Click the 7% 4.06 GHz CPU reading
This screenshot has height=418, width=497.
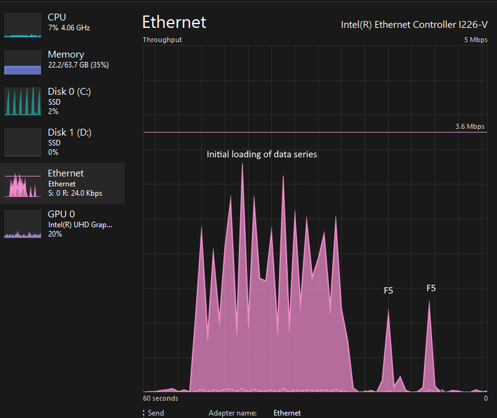69,28
